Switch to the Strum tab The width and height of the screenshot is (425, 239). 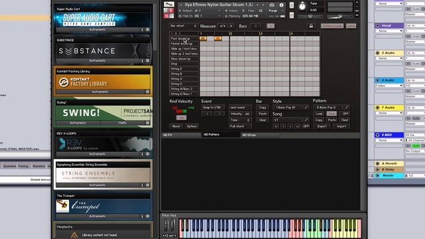click(260, 135)
